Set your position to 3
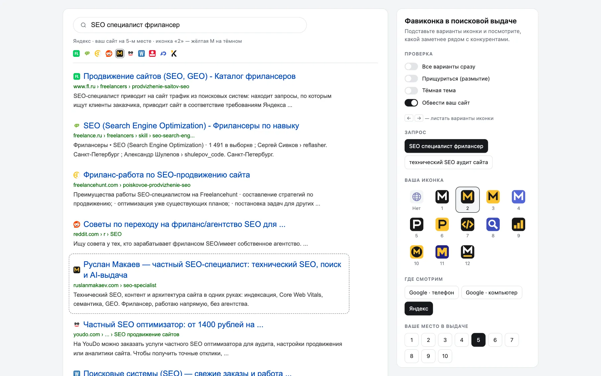 pos(445,340)
